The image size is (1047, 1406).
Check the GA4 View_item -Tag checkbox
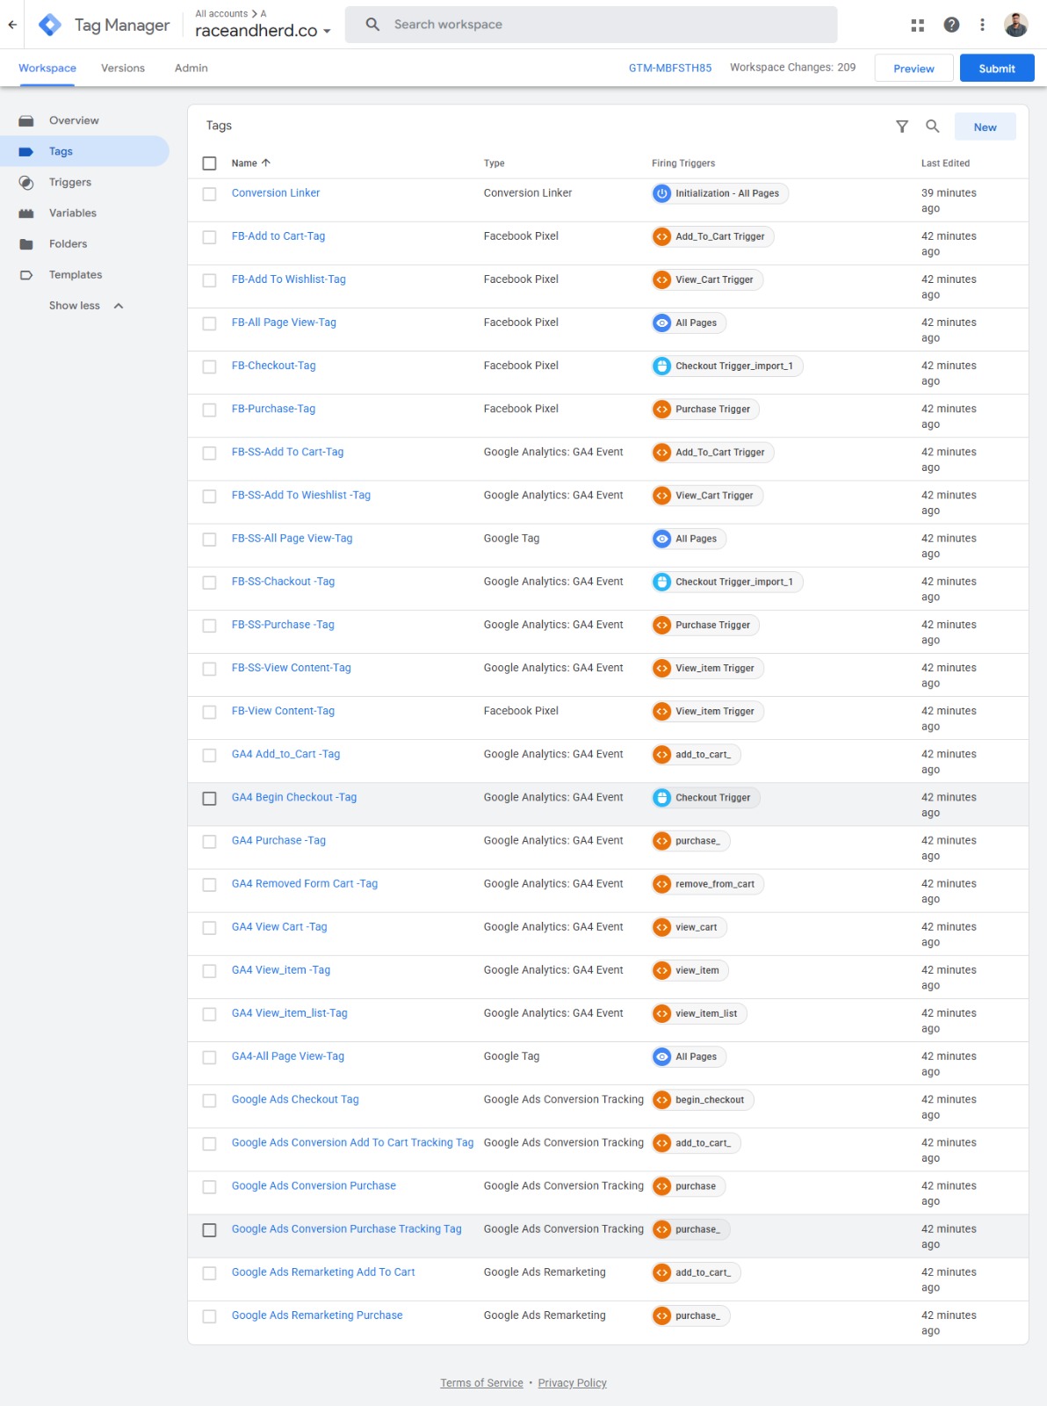[x=209, y=971]
